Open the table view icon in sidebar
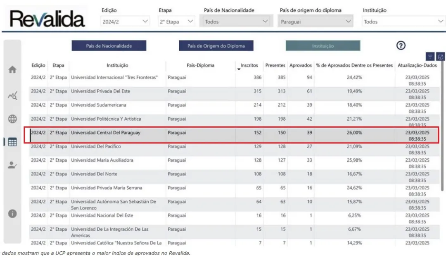Viewport: 446px width, 260px height. click(x=12, y=142)
